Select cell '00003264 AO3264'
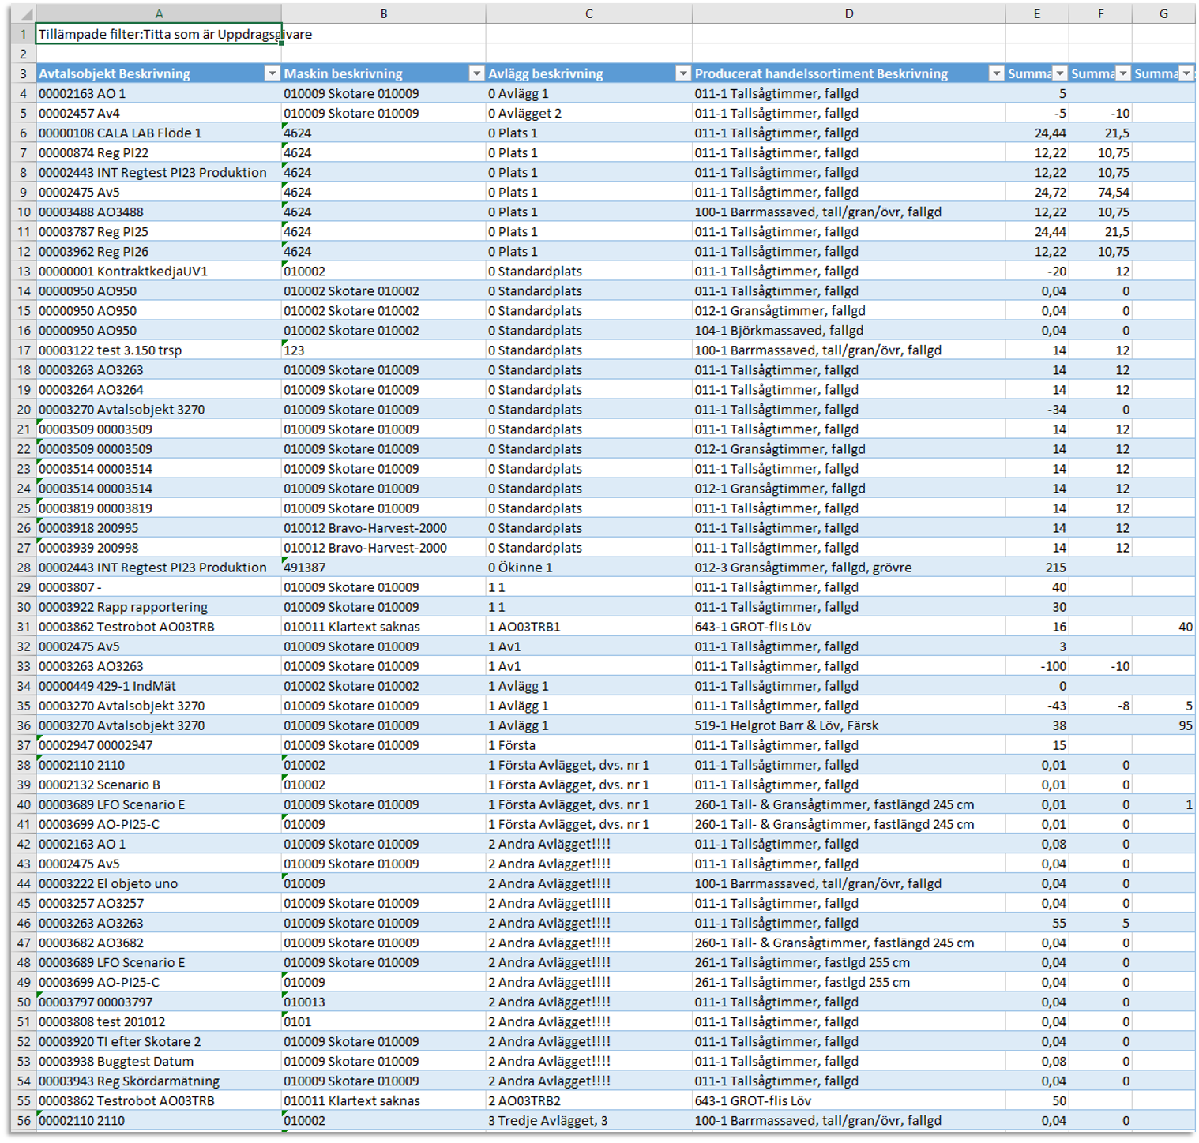The height and width of the screenshot is (1143, 1199). [159, 389]
